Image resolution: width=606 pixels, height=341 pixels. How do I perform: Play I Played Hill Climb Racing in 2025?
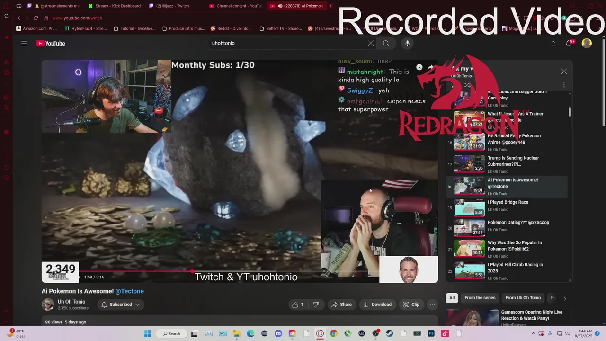(x=507, y=270)
